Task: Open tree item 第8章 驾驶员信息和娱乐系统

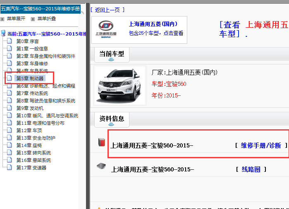Action: [46, 101]
